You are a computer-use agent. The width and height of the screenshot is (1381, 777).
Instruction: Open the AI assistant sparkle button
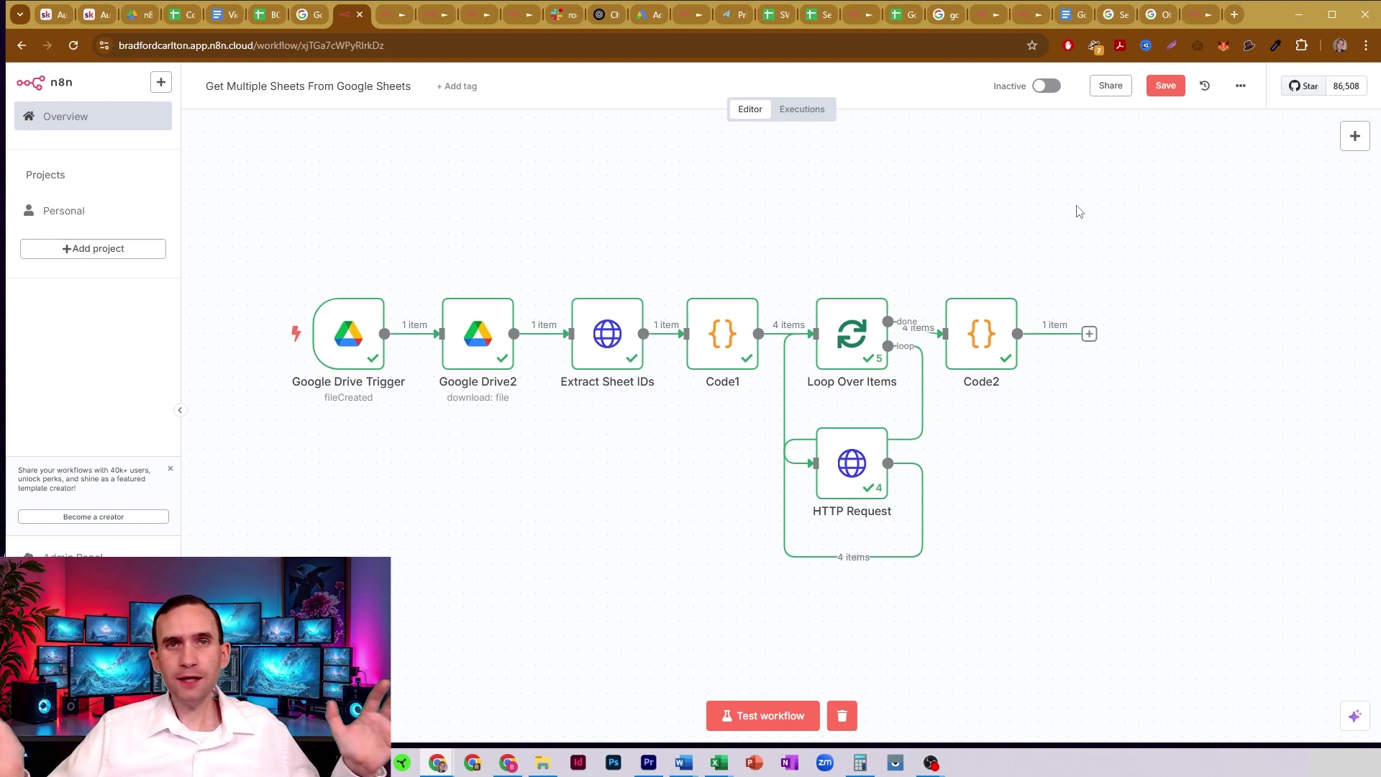[1354, 716]
